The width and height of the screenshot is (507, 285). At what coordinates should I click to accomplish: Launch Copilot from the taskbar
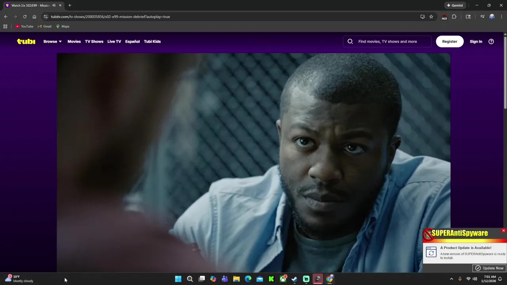pos(213,279)
